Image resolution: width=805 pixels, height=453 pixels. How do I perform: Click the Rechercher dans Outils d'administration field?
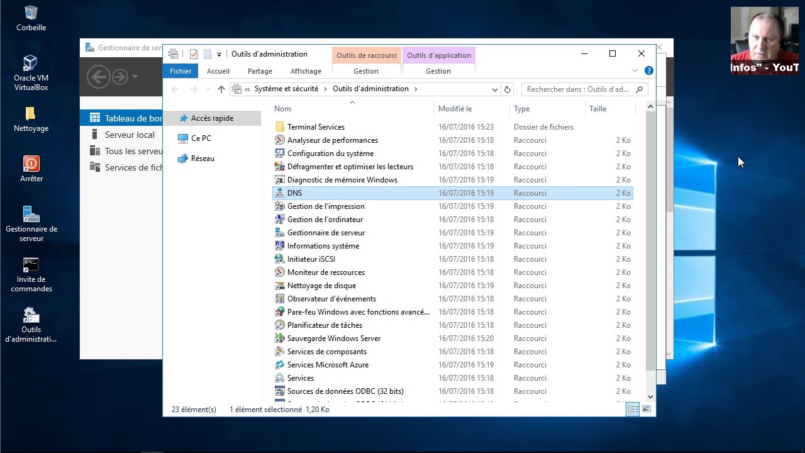585,89
